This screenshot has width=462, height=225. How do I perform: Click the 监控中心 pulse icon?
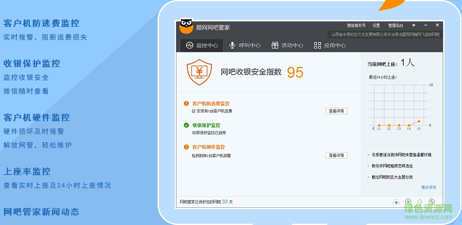pos(189,45)
